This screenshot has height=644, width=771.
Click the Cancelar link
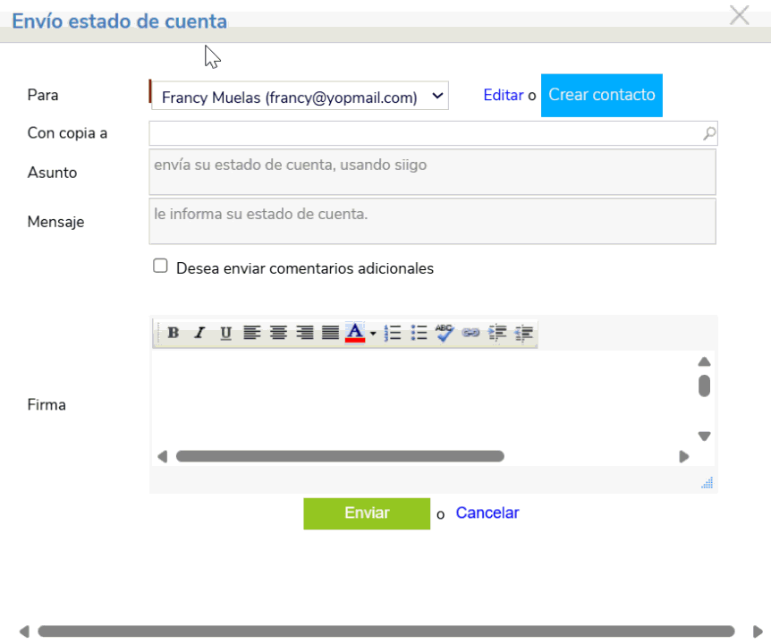point(487,513)
